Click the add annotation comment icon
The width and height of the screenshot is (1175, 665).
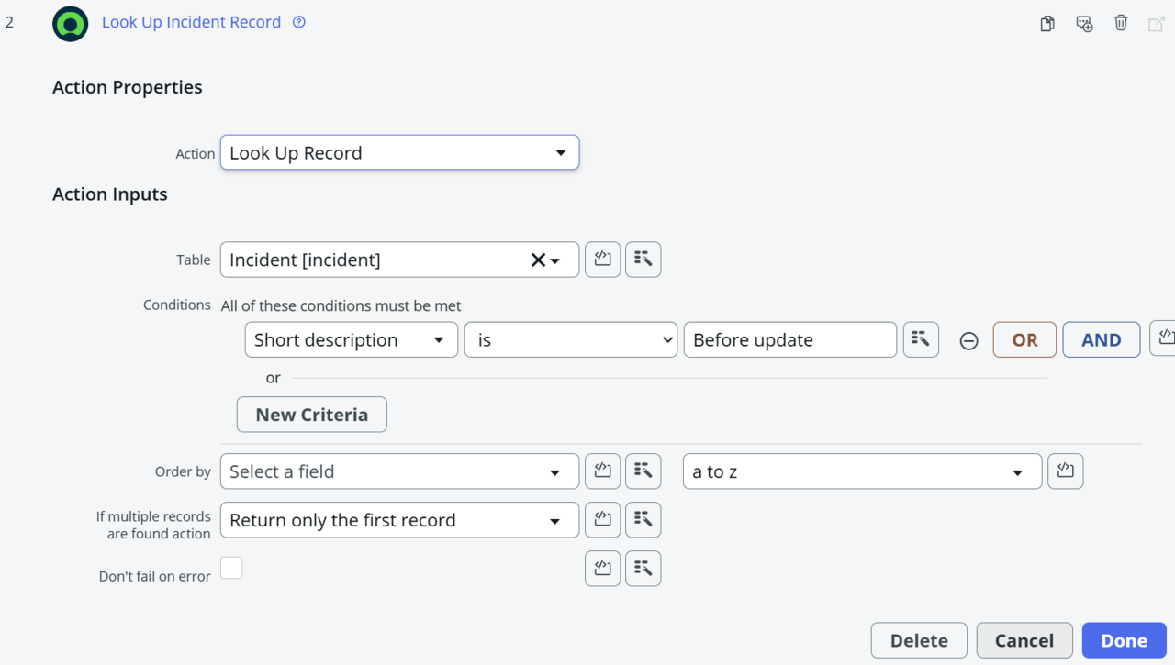1084,24
